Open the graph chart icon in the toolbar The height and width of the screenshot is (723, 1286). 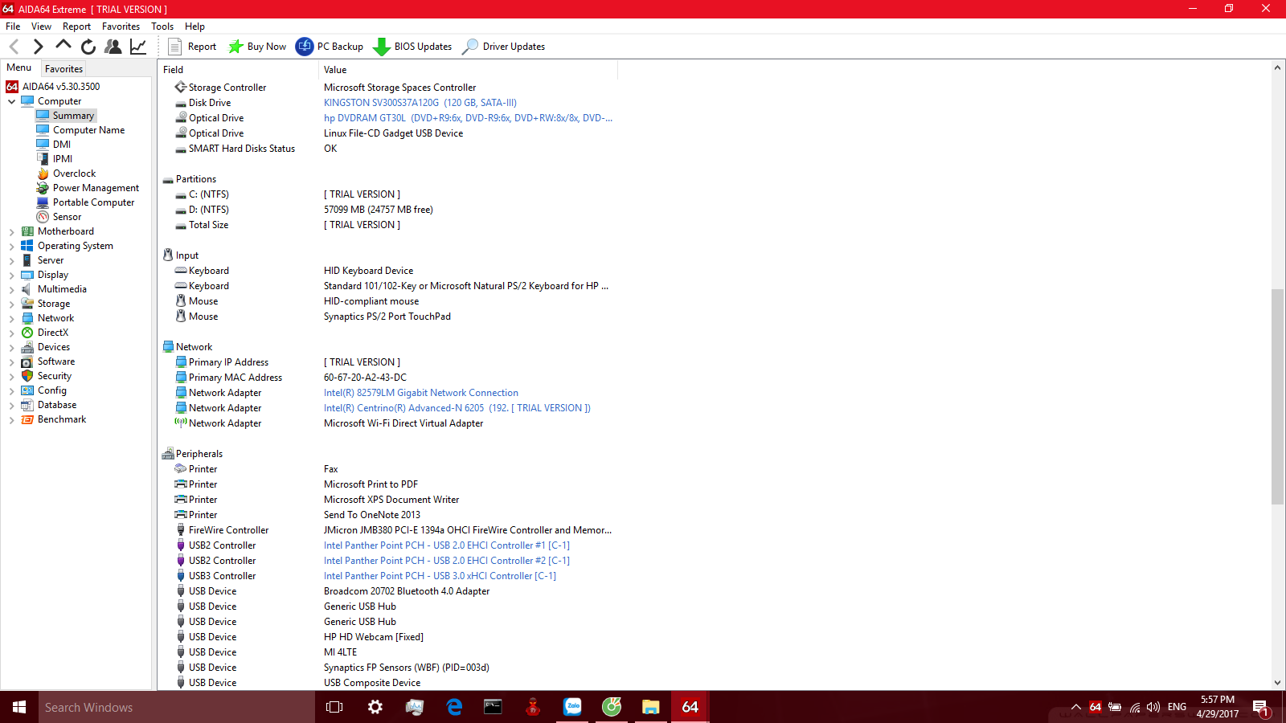point(138,47)
